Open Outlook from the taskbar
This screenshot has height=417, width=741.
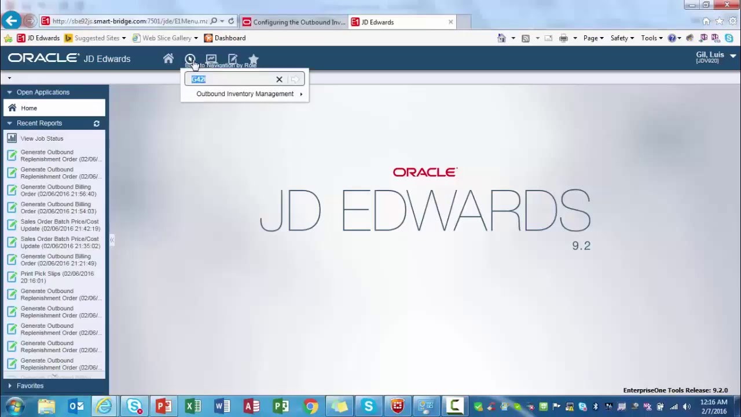tap(76, 407)
